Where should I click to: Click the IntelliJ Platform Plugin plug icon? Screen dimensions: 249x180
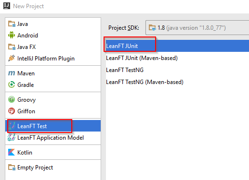(12, 58)
